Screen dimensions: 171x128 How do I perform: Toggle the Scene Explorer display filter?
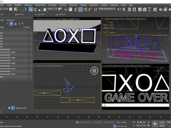[11, 24]
